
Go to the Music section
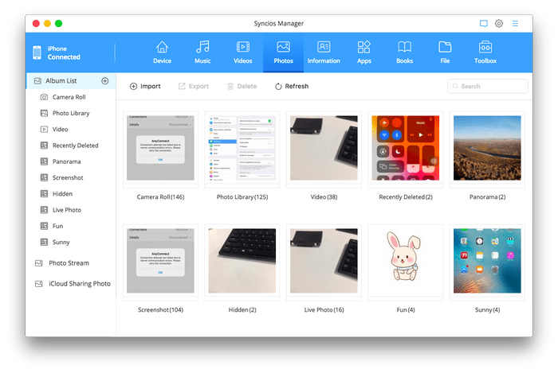click(203, 52)
